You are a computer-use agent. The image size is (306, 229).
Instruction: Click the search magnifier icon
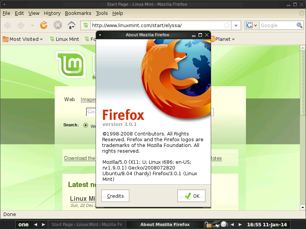299,25
